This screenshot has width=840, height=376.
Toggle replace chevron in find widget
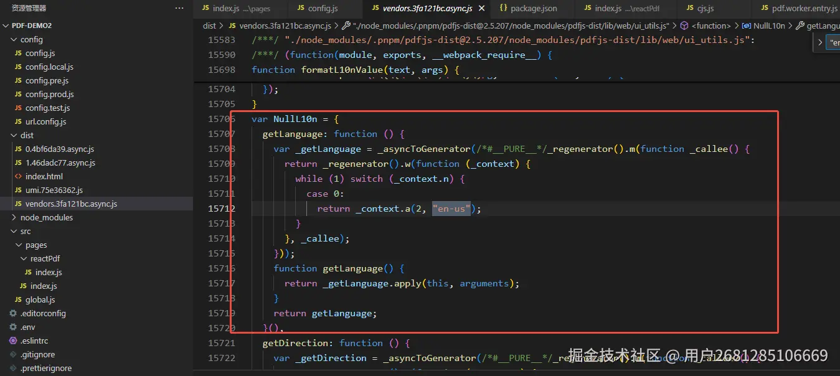pyautogui.click(x=821, y=43)
